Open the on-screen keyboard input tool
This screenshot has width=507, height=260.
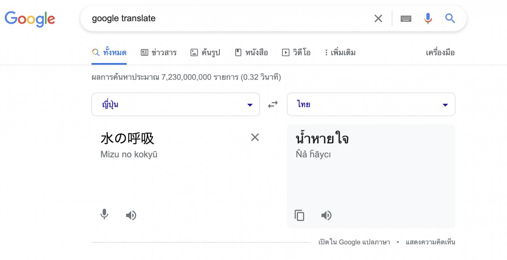[x=406, y=18]
